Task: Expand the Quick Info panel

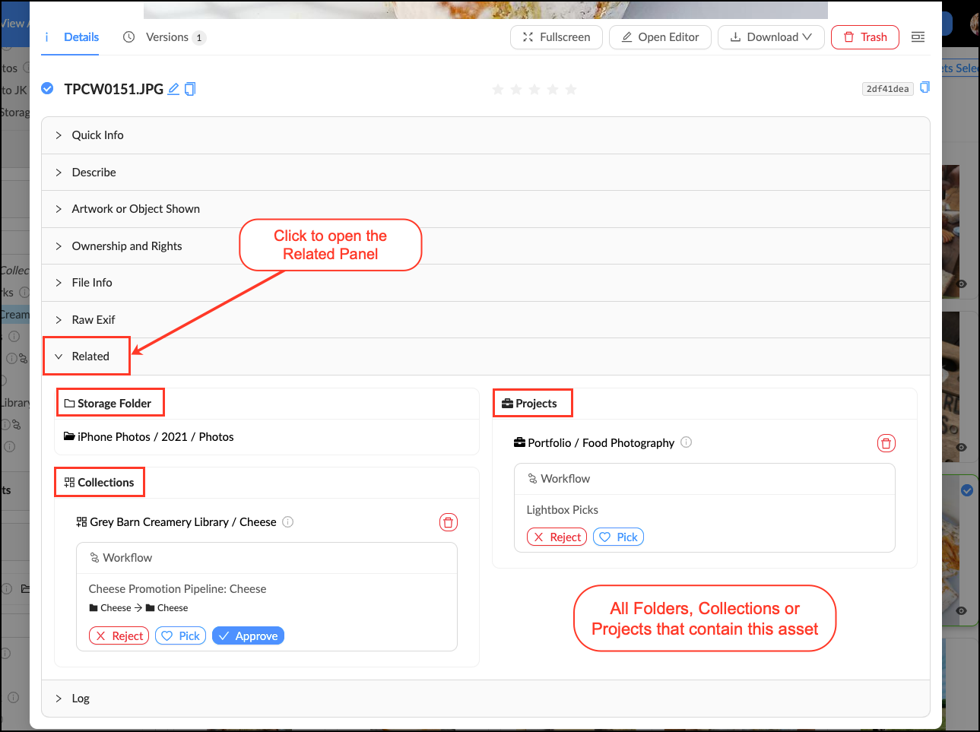Action: click(x=97, y=135)
